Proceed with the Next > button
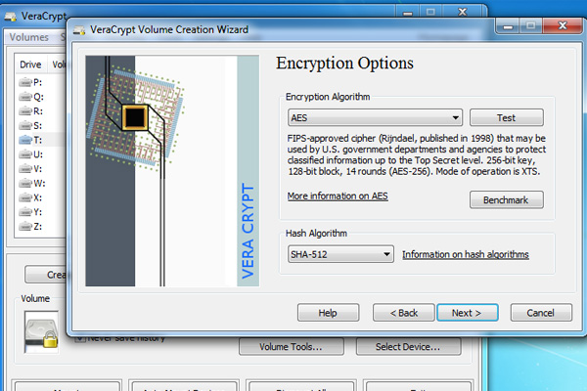Screen dimensions: 587x391 pos(468,313)
